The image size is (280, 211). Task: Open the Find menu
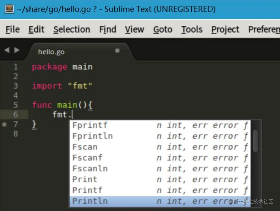coord(108,29)
